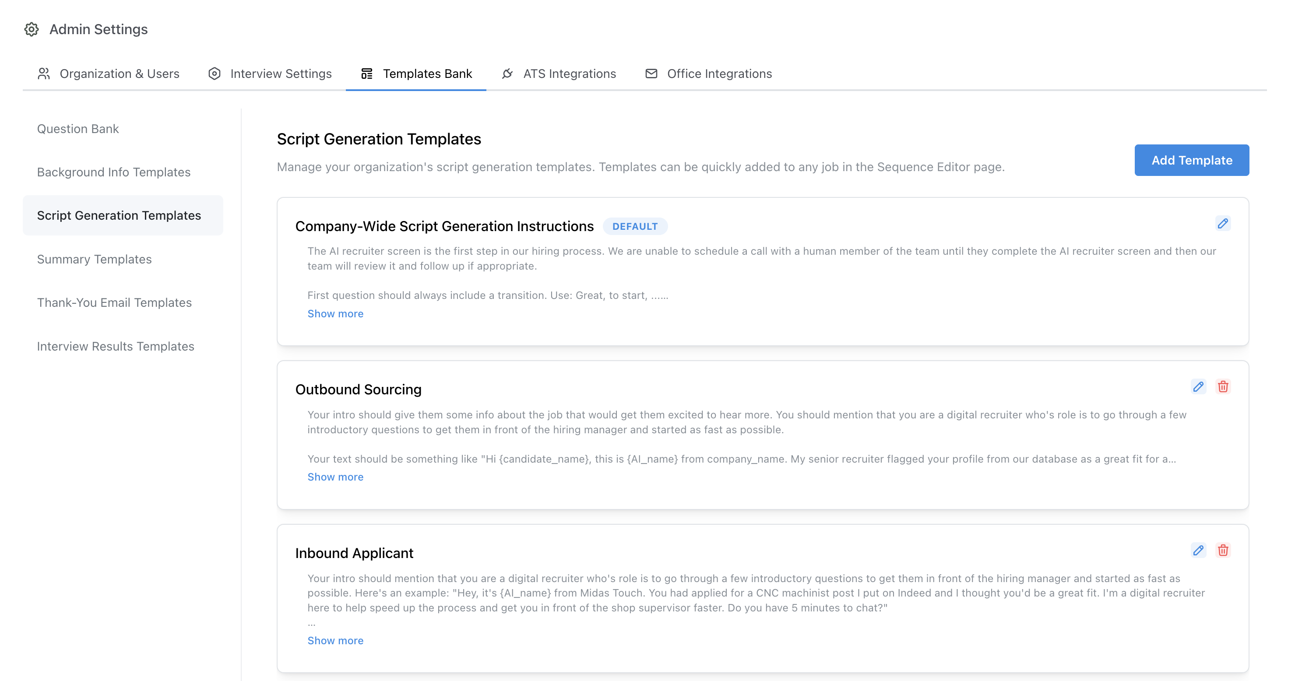
Task: Select the Organization & Users people icon
Action: pyautogui.click(x=43, y=74)
